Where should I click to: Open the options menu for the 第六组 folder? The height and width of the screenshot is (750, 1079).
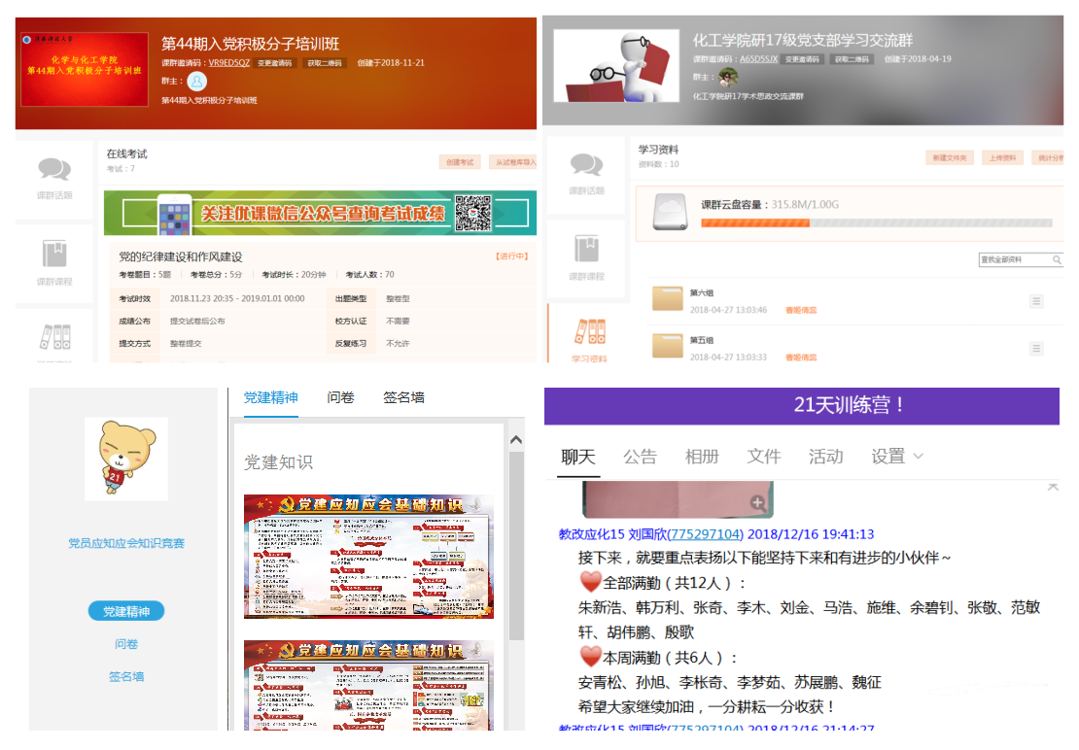[x=1036, y=301]
